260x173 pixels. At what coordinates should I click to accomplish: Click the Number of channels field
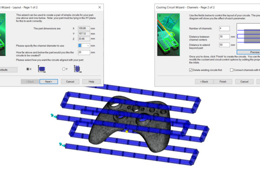(224, 28)
